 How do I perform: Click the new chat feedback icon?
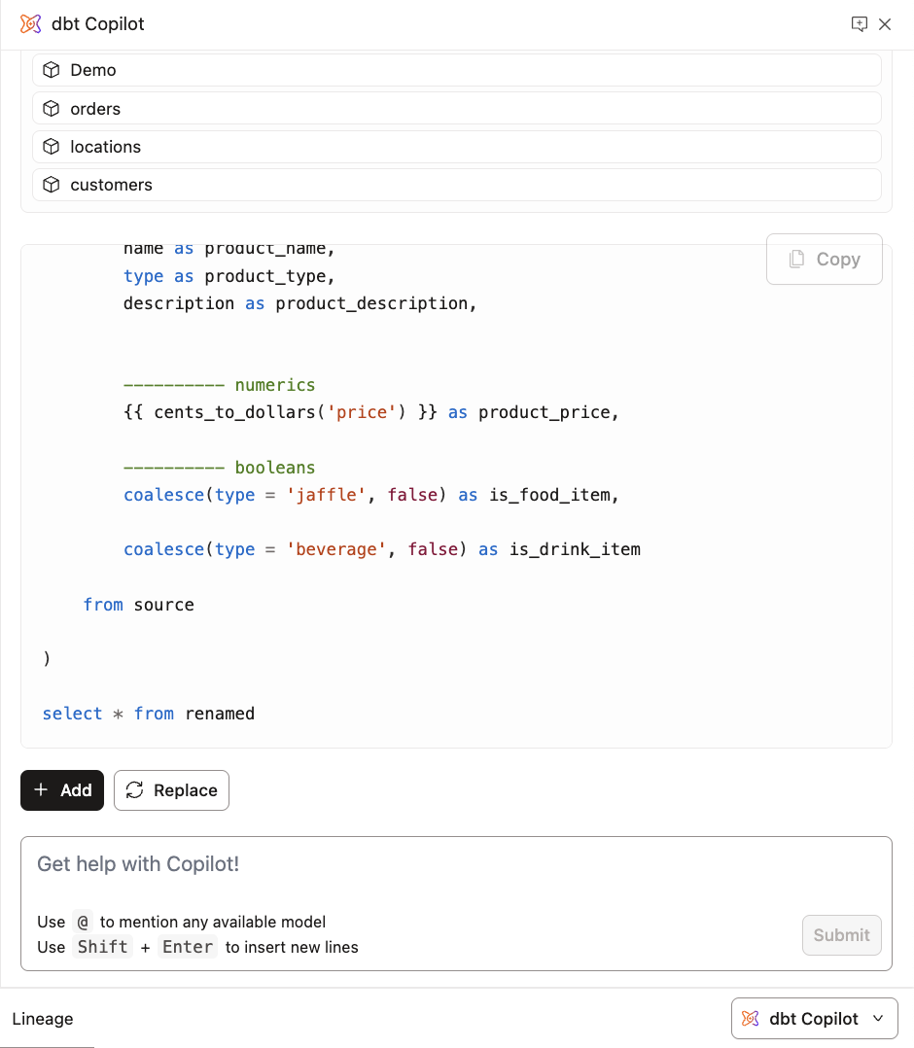pos(859,24)
